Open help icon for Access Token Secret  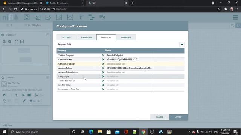click(x=102, y=72)
